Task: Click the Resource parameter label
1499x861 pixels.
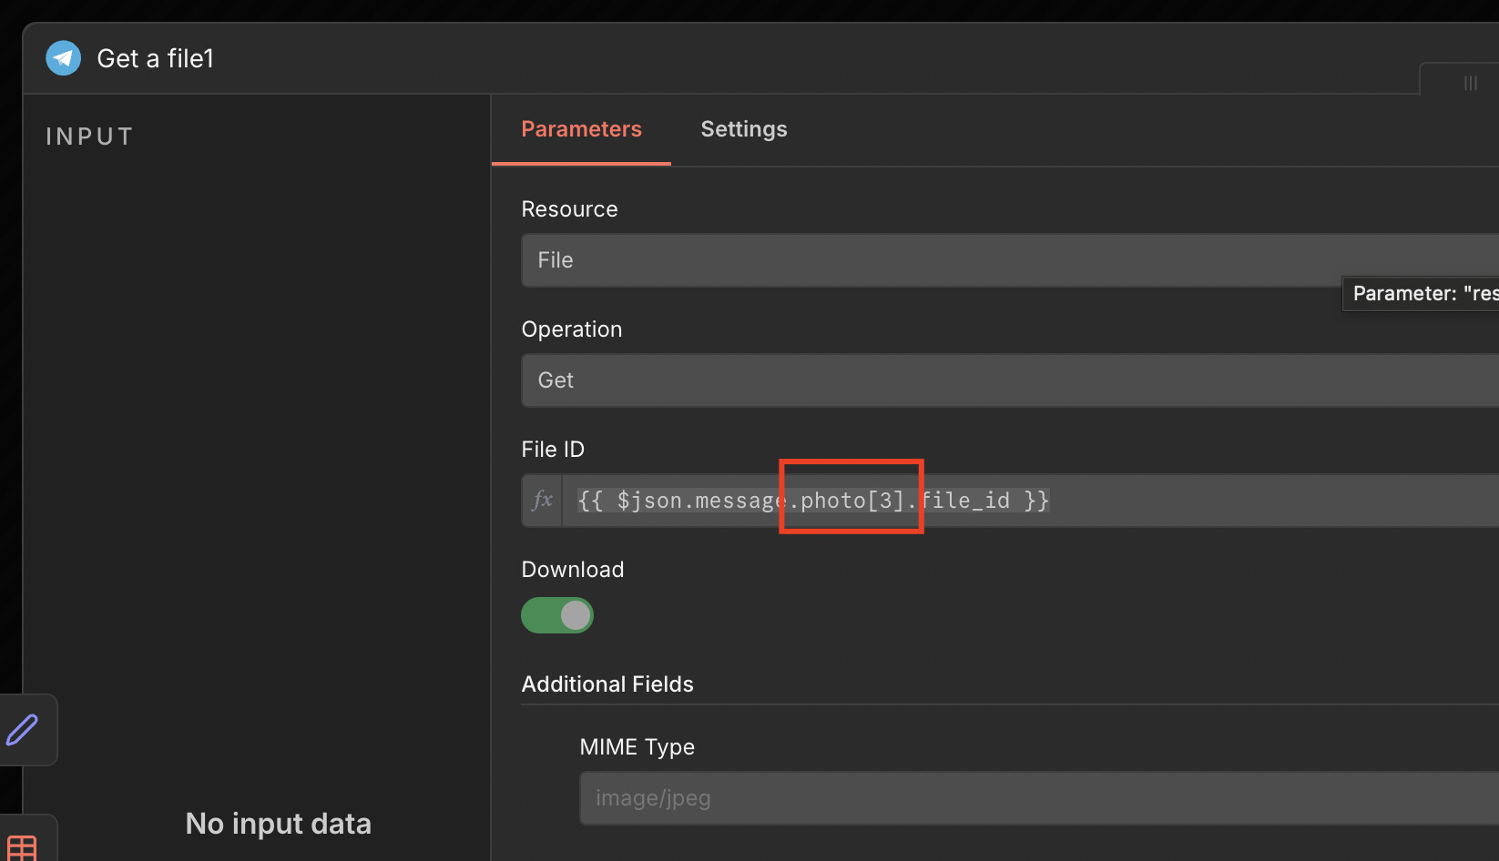Action: pos(569,209)
